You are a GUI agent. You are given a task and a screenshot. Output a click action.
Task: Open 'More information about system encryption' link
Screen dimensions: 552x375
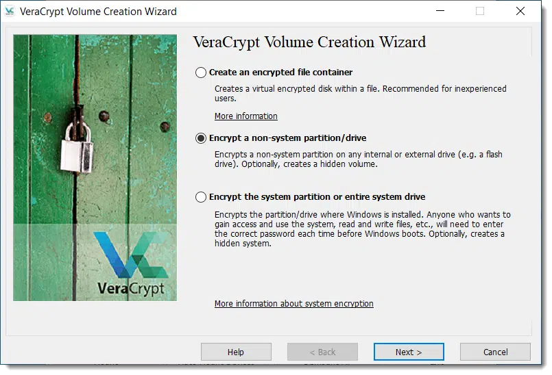coord(294,303)
